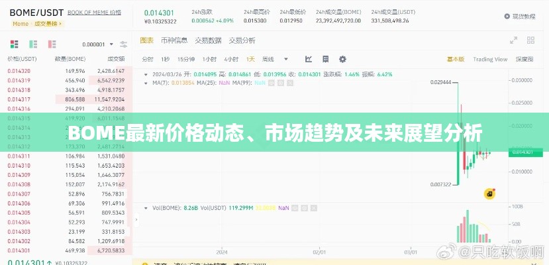Open multi-chart layout grid icon
The image size is (549, 265).
coord(530,40)
